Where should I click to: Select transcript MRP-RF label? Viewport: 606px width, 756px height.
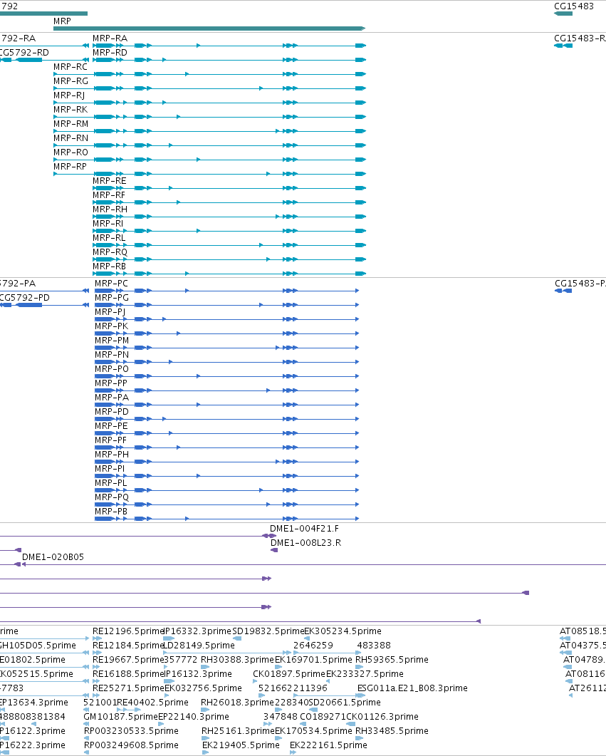pyautogui.click(x=109, y=195)
